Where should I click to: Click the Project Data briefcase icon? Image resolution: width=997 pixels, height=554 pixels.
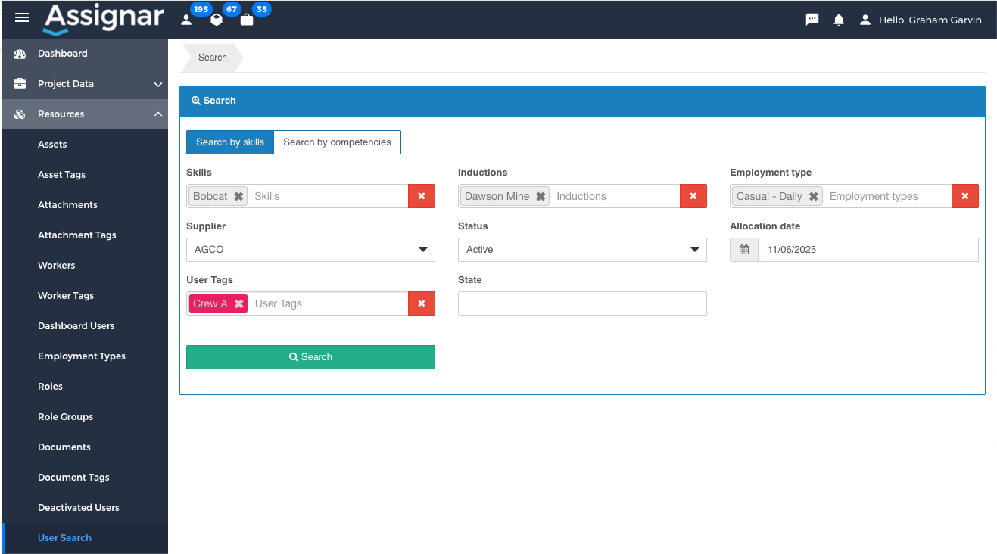pyautogui.click(x=20, y=84)
